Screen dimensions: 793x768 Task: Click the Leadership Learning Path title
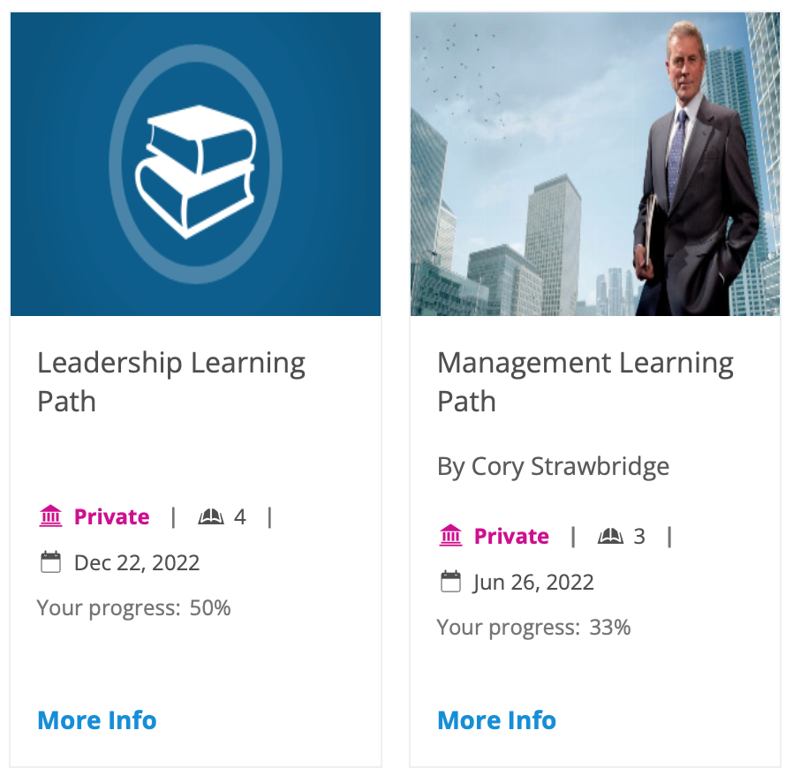(x=170, y=381)
